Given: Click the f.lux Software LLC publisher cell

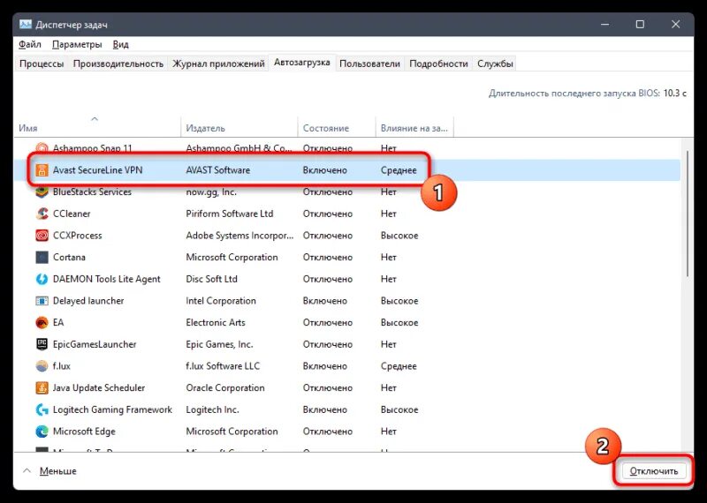Looking at the screenshot, I should point(223,366).
